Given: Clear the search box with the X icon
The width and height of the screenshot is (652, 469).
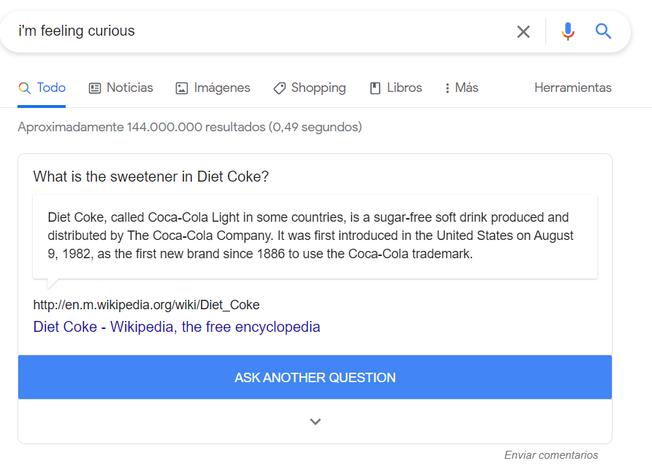Looking at the screenshot, I should pos(523,31).
